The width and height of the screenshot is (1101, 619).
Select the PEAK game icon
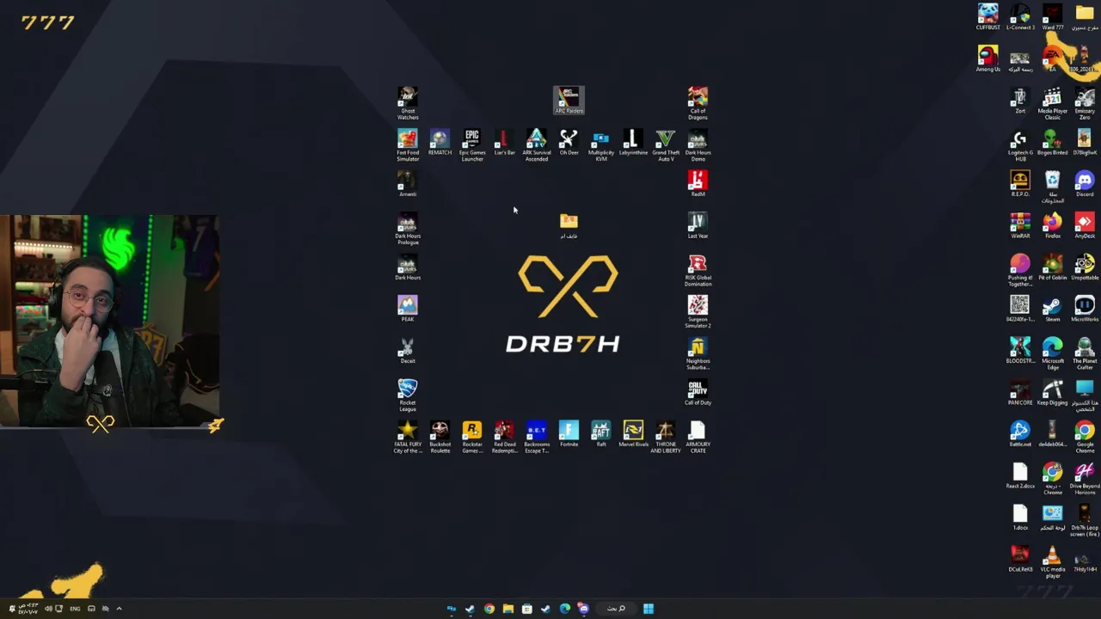pyautogui.click(x=408, y=309)
